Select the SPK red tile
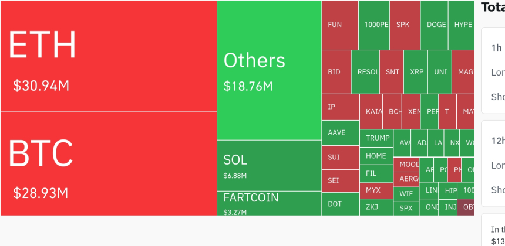 point(405,25)
